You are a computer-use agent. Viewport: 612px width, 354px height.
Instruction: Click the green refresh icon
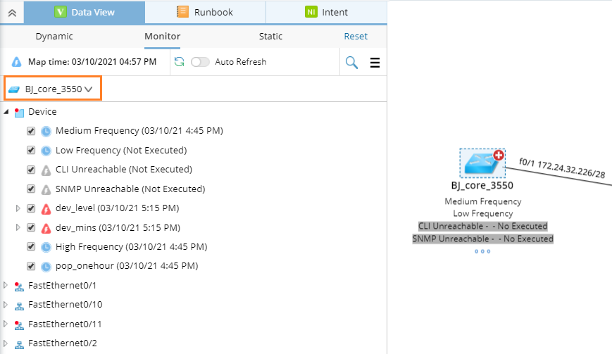pos(180,62)
